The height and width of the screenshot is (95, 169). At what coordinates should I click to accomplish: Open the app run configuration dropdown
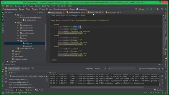click(142, 9)
